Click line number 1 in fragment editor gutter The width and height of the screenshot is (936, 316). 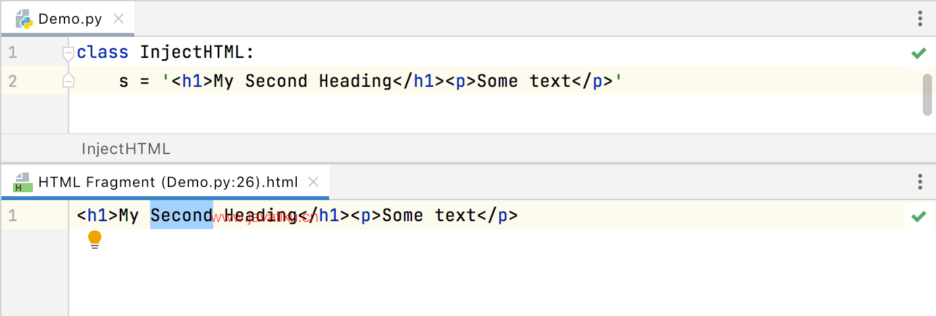pos(13,215)
